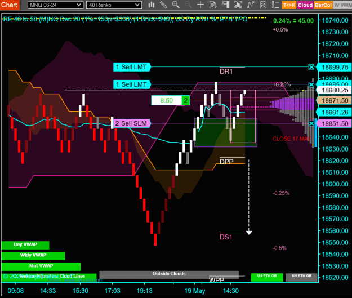Screen dimensions: 352x298
Task: Open the Indicators line-graph icon
Action: click(251, 5)
